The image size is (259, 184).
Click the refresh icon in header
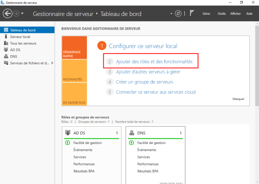click(x=178, y=14)
